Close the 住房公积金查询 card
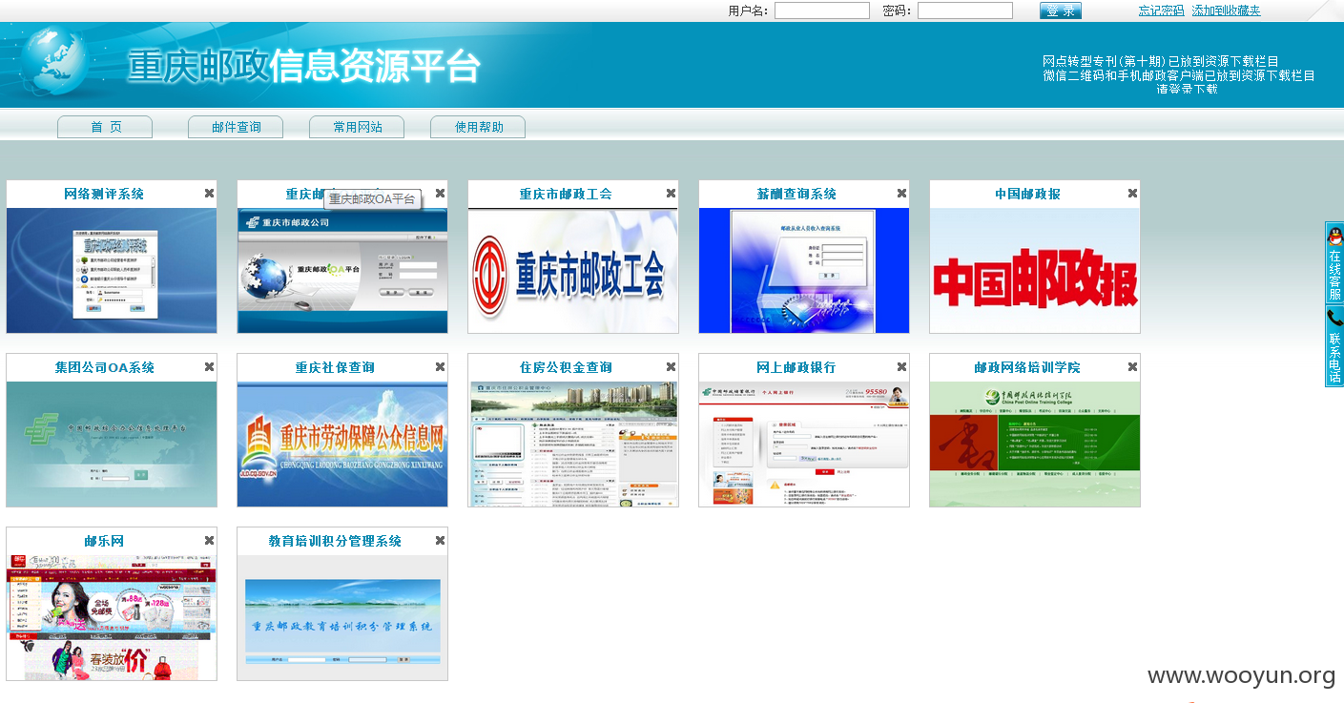 point(671,366)
